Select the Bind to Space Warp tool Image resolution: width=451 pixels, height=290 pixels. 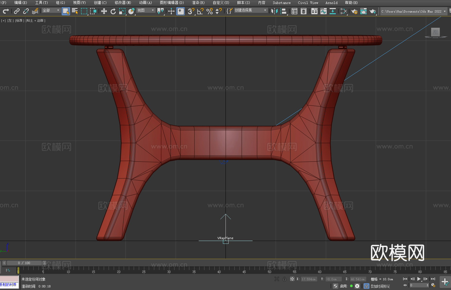point(35,11)
